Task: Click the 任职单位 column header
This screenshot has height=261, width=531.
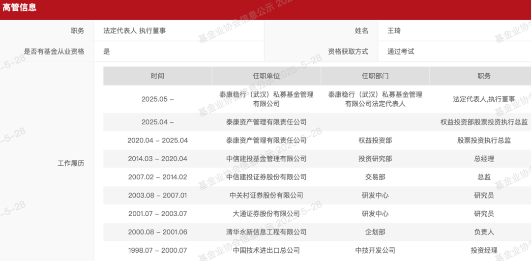Action: point(266,76)
